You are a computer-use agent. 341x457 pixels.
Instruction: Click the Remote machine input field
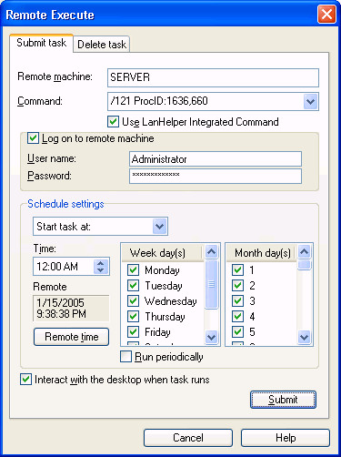coord(213,77)
